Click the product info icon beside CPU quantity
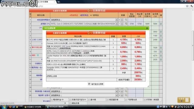194x109 pixels. (x=126, y=24)
